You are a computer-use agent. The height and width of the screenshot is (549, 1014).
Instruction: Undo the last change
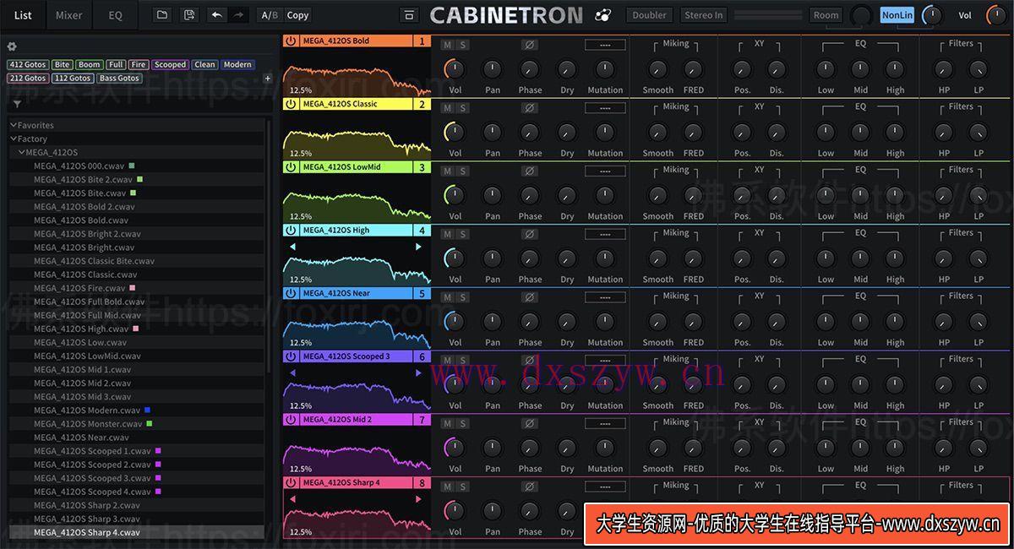tap(217, 15)
